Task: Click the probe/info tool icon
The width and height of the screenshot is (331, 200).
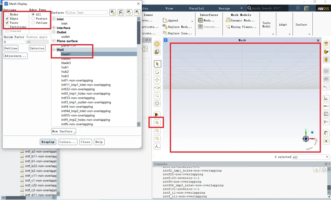Action: pos(157,103)
